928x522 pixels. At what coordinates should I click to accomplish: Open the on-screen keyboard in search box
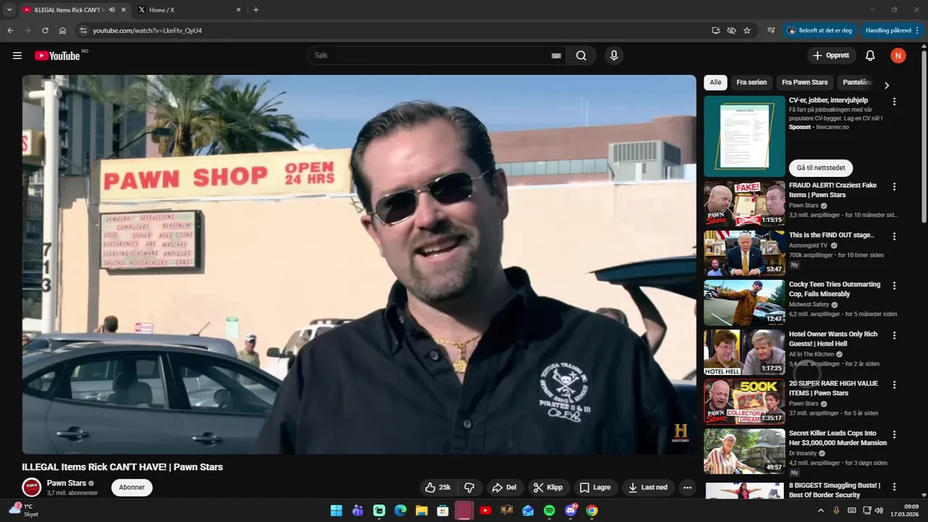[x=556, y=56]
